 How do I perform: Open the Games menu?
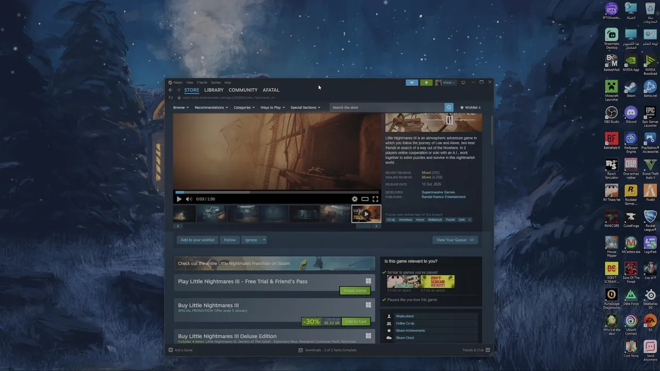(216, 82)
